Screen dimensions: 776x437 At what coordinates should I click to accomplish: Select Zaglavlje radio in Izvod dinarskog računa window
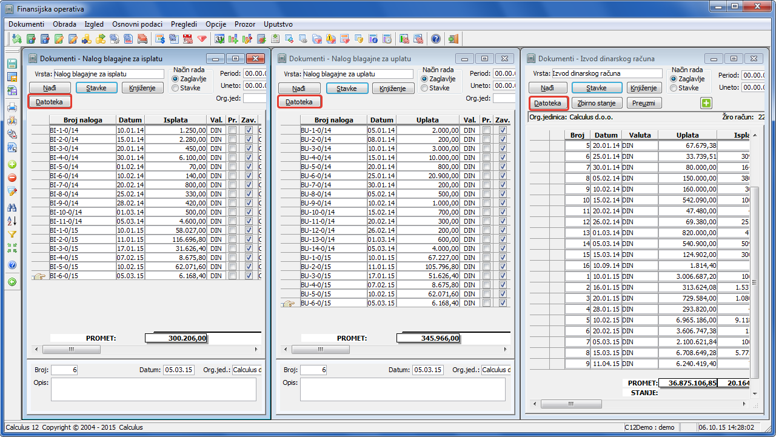[x=674, y=79]
